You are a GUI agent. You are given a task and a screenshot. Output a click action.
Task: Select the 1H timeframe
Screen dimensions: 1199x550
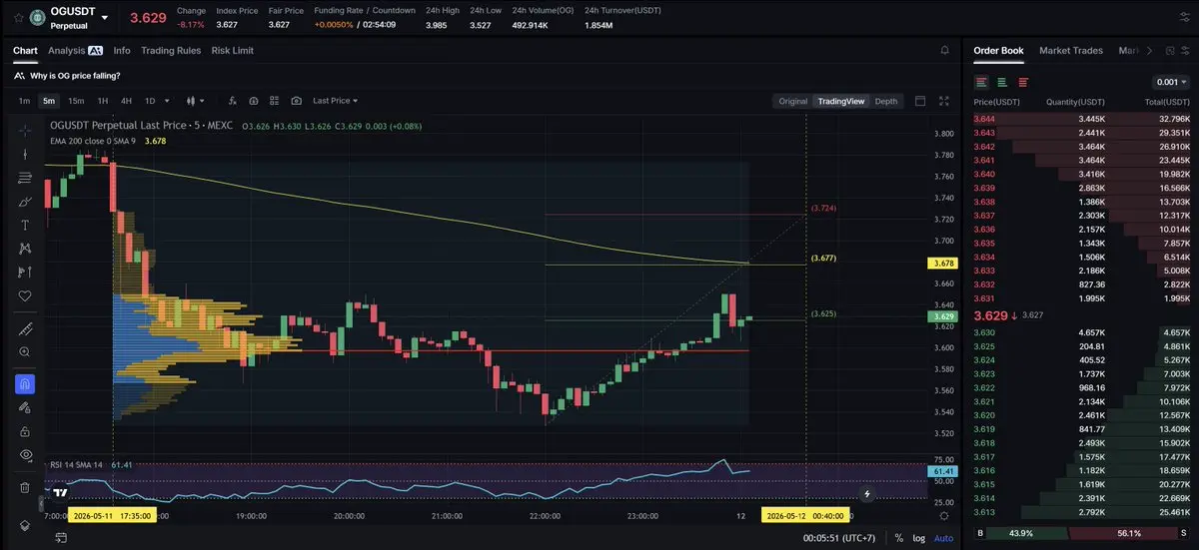click(x=103, y=101)
